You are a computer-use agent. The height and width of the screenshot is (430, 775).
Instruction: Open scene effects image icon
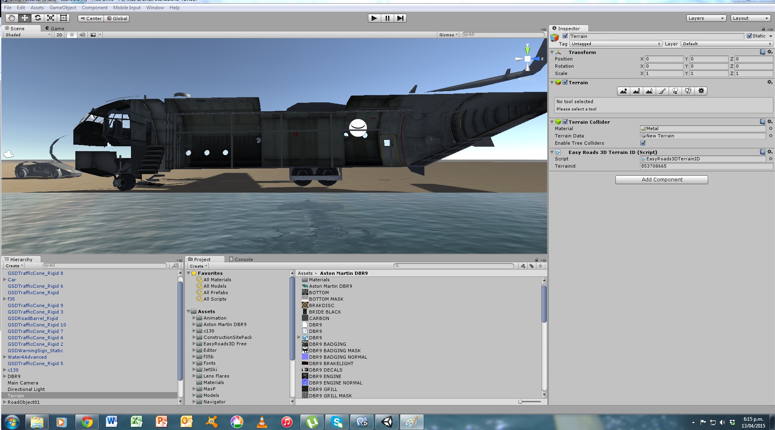tap(93, 35)
